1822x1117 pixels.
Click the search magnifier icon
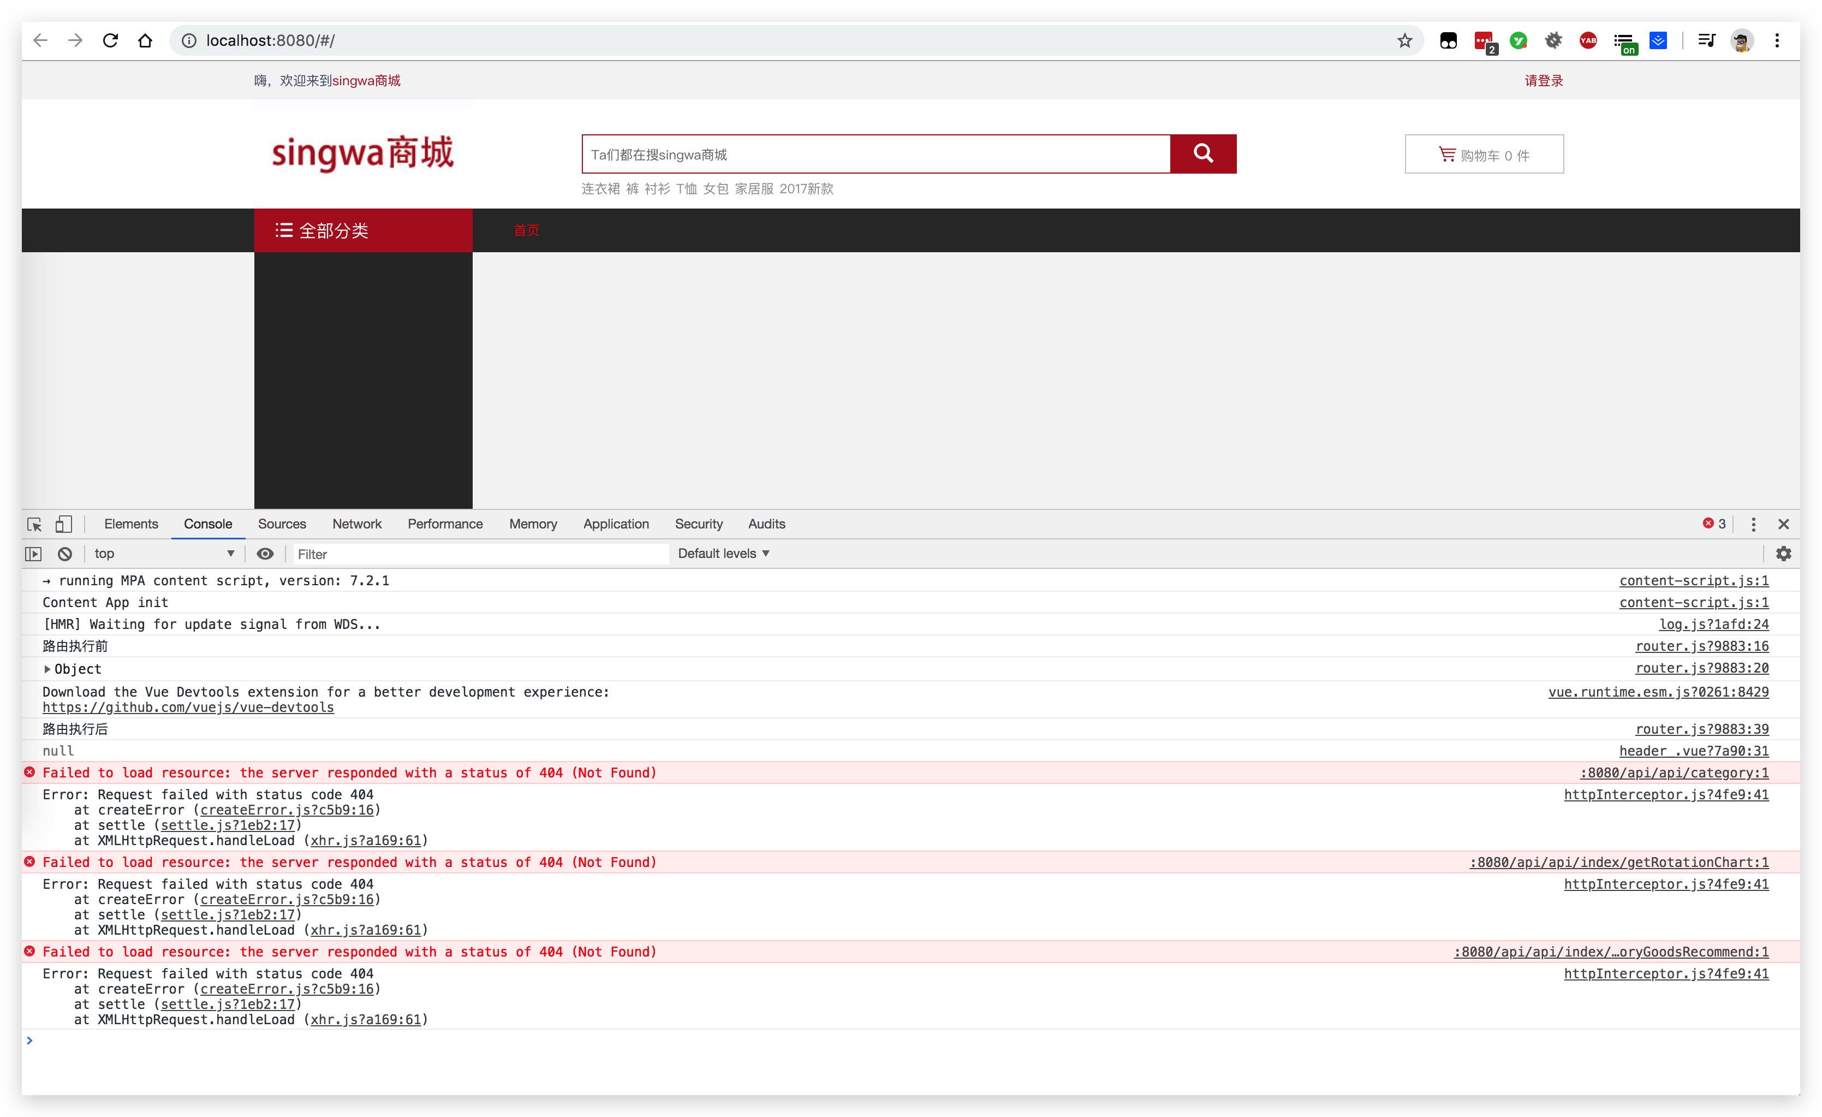pos(1202,153)
